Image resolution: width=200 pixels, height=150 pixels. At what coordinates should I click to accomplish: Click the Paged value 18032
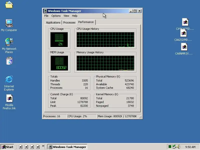coord(130,102)
